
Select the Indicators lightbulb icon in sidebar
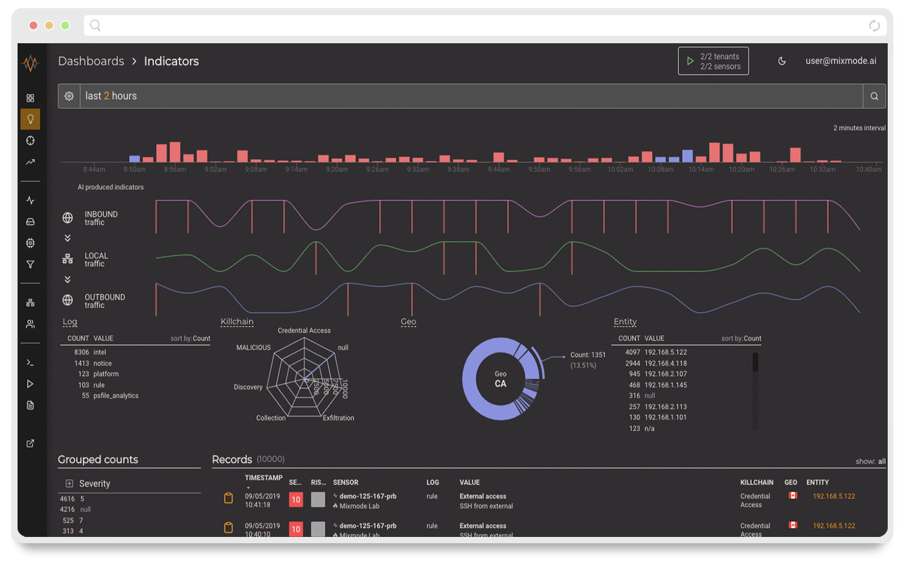(x=30, y=119)
